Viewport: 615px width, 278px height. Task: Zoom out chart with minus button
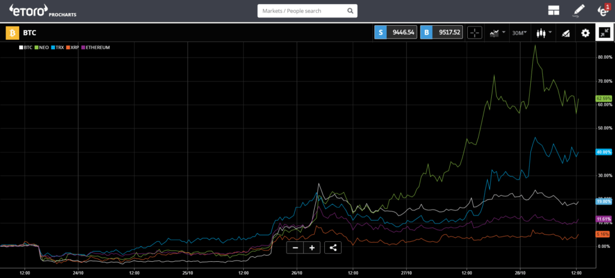click(295, 247)
